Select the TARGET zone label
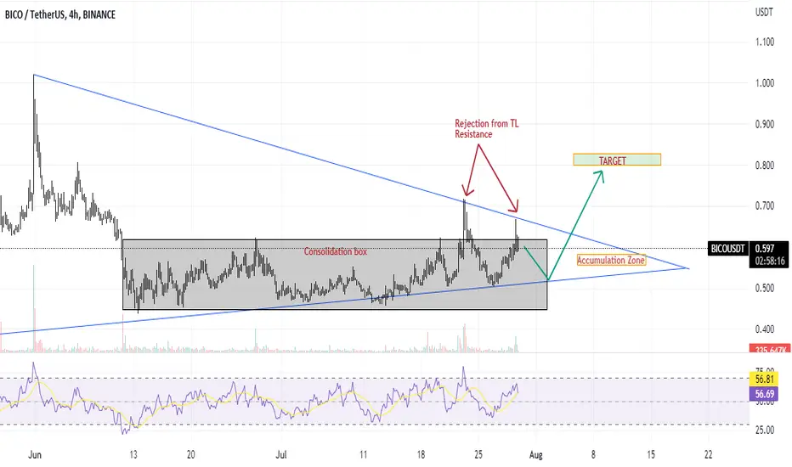The height and width of the screenshot is (467, 792). (617, 160)
